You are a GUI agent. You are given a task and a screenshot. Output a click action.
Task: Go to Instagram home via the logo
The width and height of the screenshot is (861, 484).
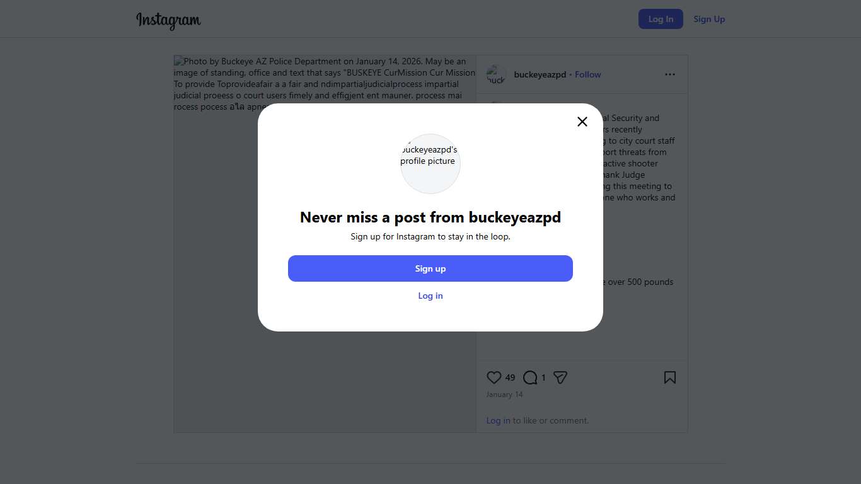[168, 20]
